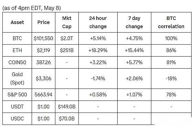Screen dimensions: 195x129
Task: Select the ETH asset cell
Action: [x=17, y=50]
